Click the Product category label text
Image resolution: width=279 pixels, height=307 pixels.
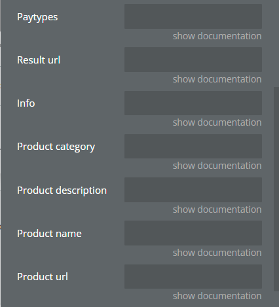click(x=56, y=147)
